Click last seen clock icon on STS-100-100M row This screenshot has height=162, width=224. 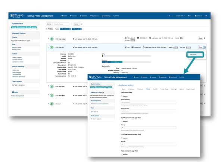[x=150, y=38]
